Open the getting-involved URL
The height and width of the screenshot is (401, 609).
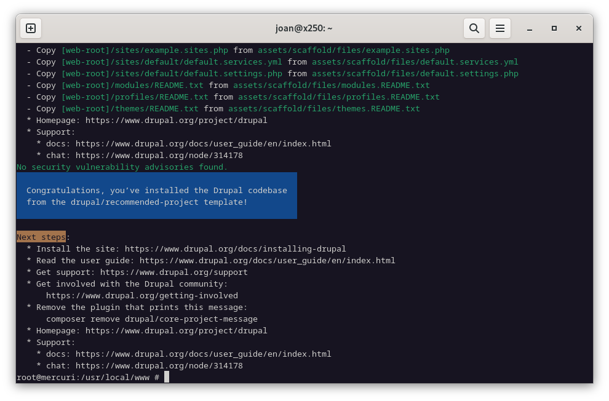[141, 295]
